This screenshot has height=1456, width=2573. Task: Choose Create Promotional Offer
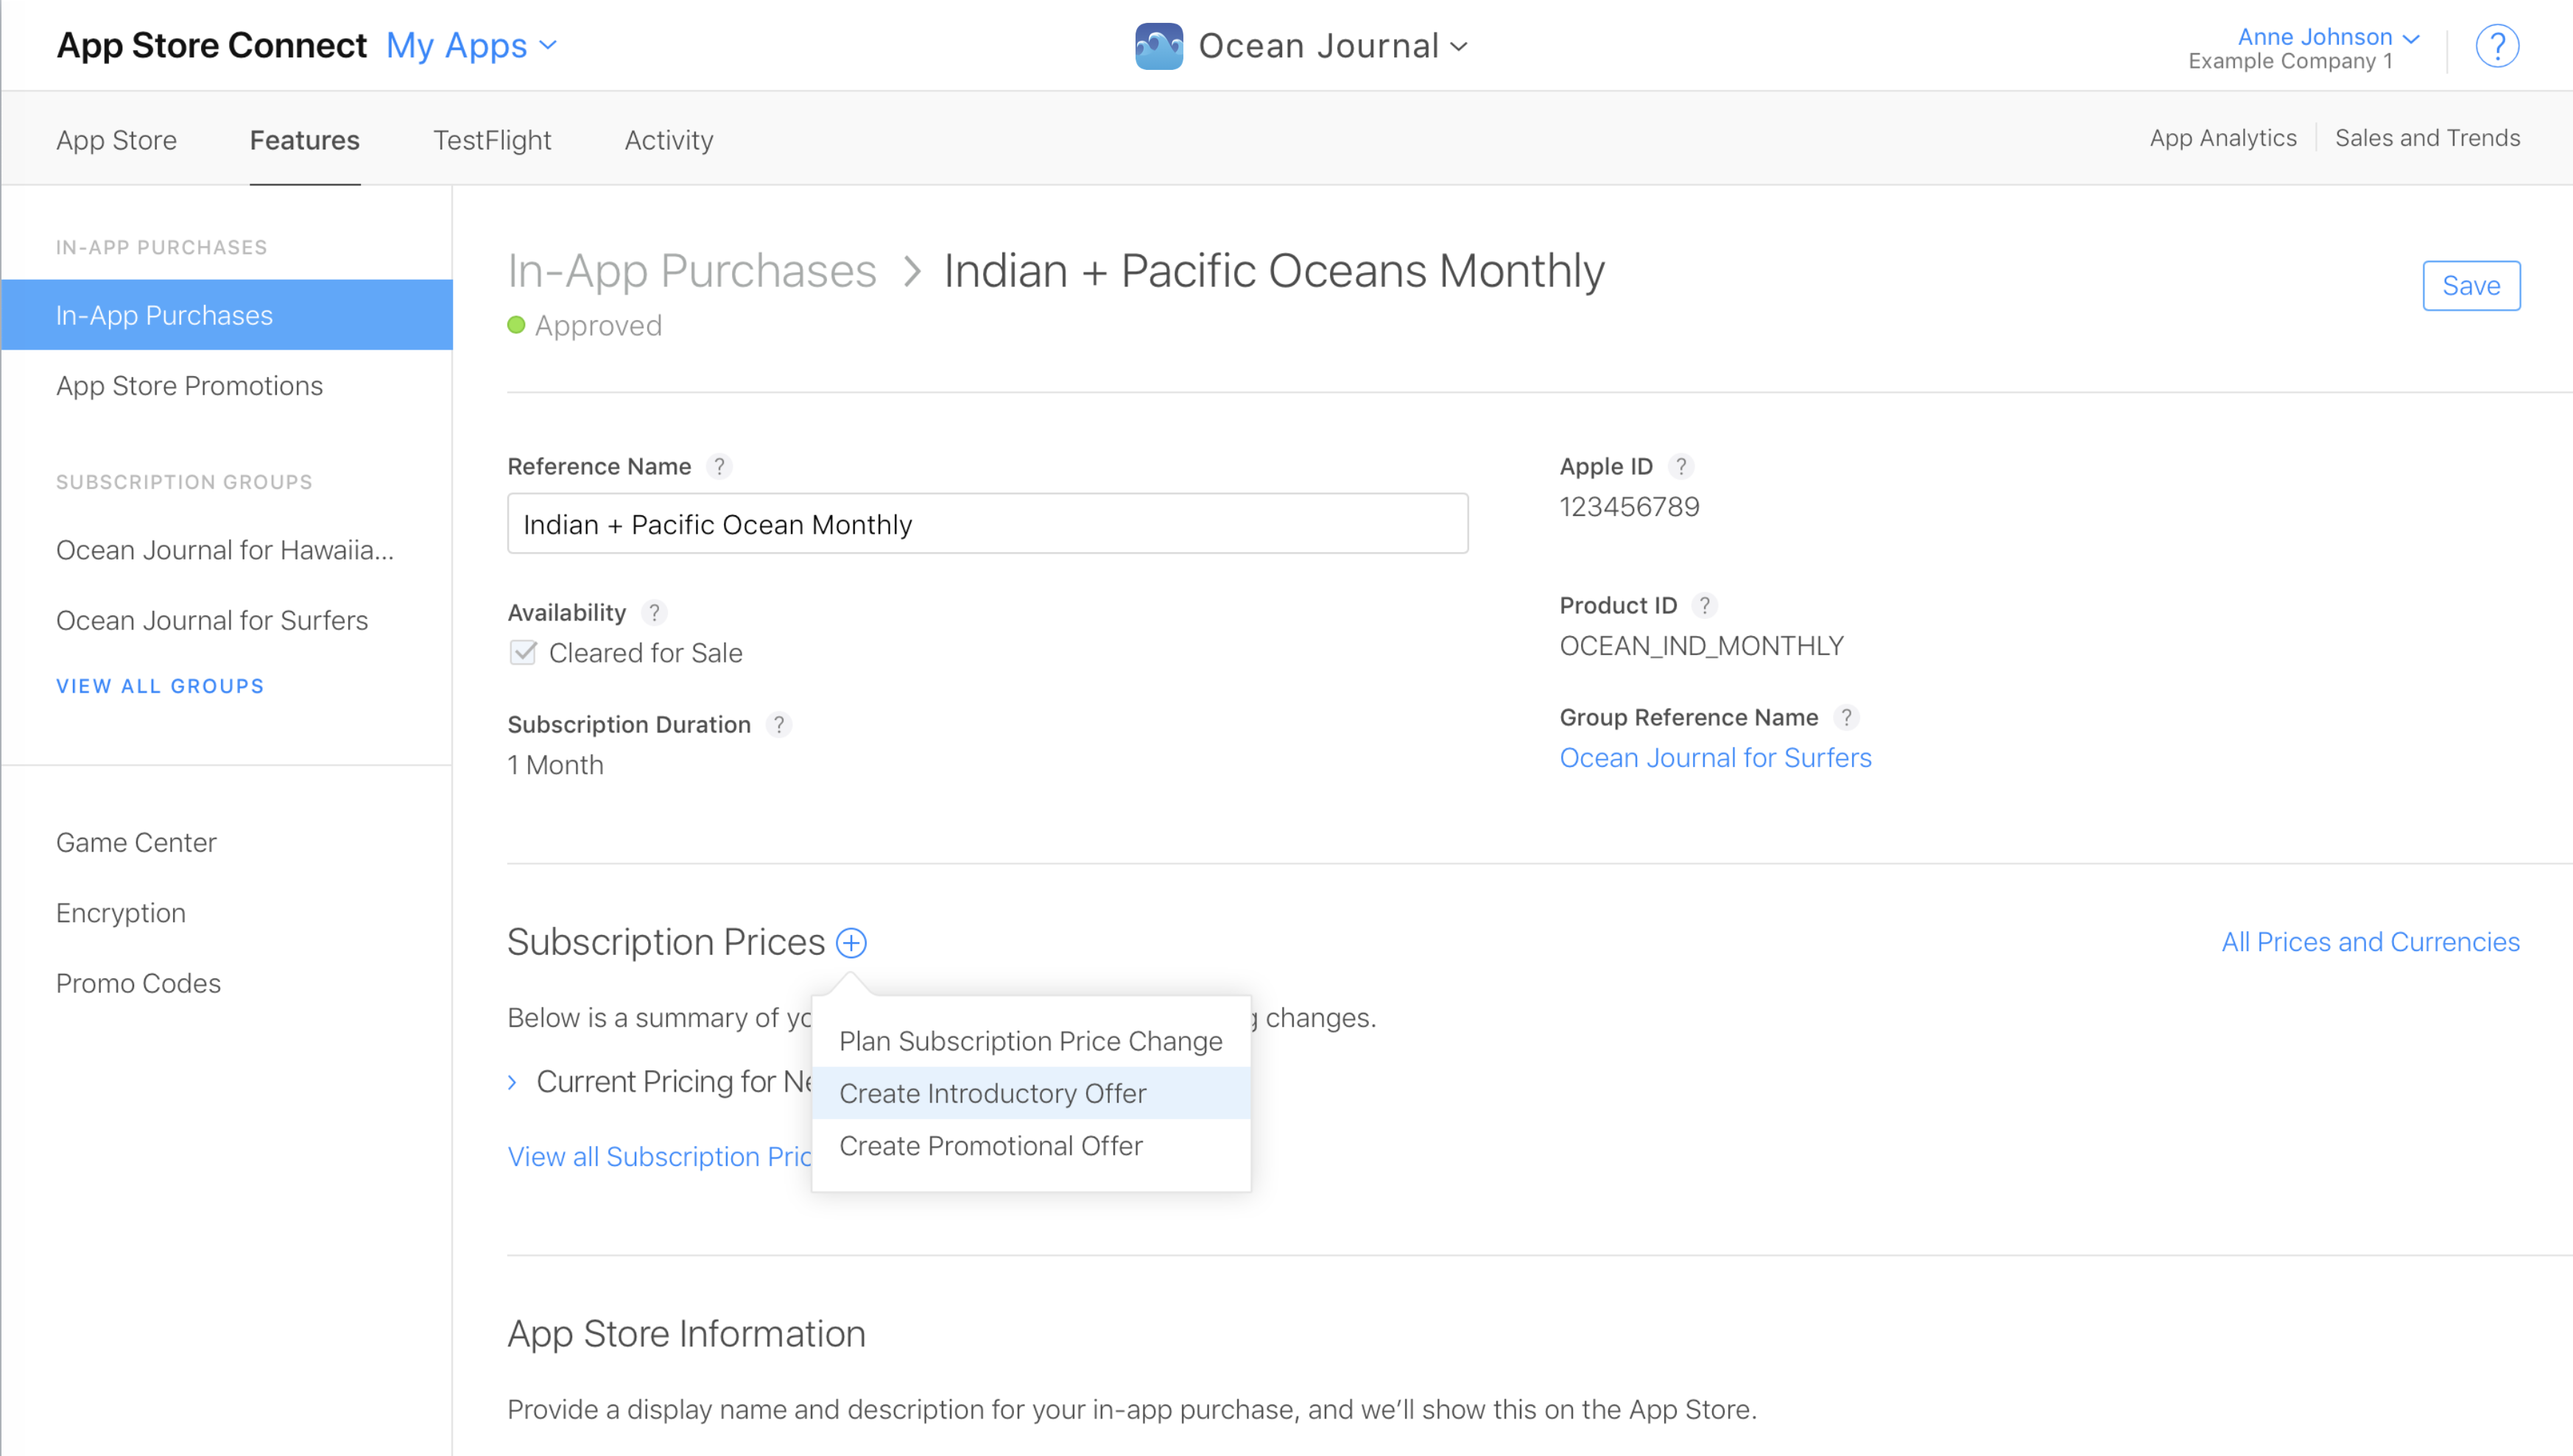[1030, 1145]
